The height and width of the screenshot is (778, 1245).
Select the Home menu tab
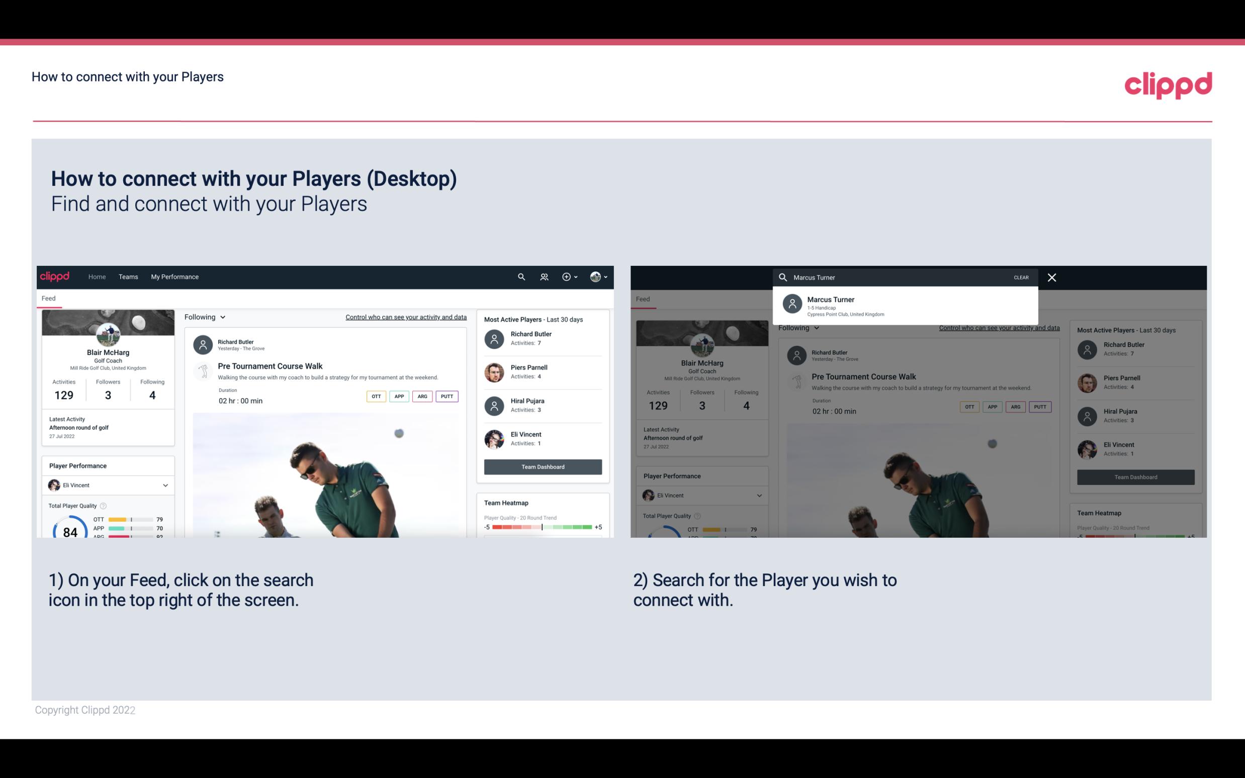(96, 276)
